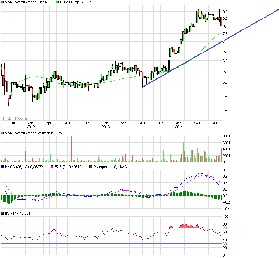
Task: Click the tallest red volume bar
Action: click(x=72, y=149)
